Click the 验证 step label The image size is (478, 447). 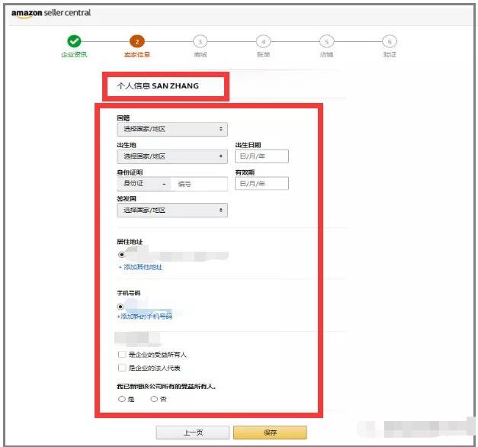tap(390, 55)
